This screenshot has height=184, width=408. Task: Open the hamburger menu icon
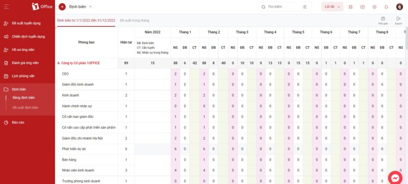pyautogui.click(x=6, y=7)
